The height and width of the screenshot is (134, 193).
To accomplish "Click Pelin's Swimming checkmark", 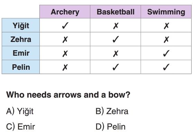I will [166, 67].
